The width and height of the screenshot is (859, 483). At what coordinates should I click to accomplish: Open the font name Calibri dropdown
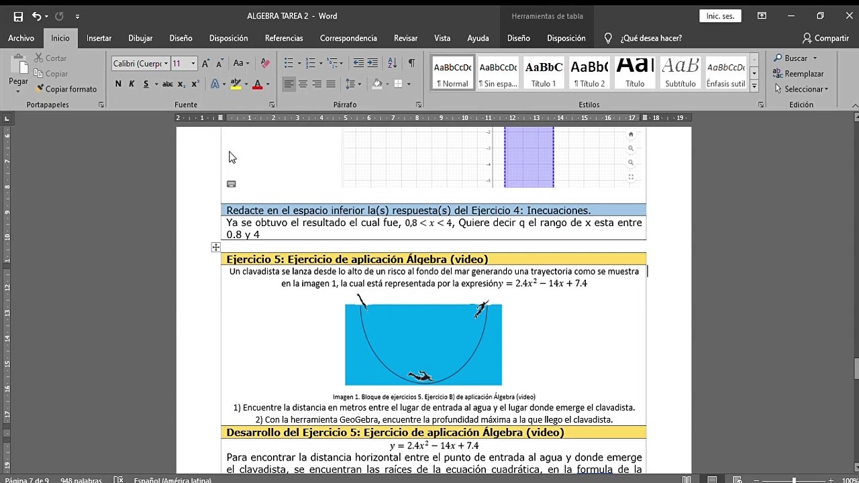click(x=166, y=64)
